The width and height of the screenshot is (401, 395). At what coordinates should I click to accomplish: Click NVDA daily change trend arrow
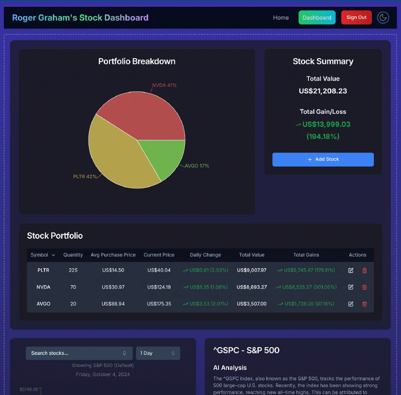pyautogui.click(x=185, y=288)
